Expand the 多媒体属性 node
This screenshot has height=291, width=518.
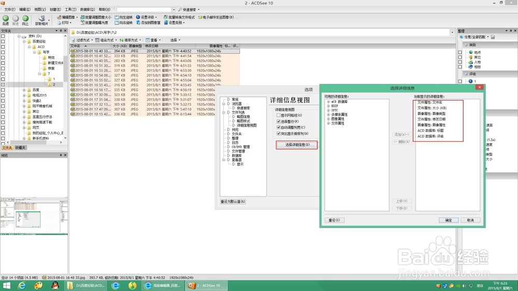328,115
